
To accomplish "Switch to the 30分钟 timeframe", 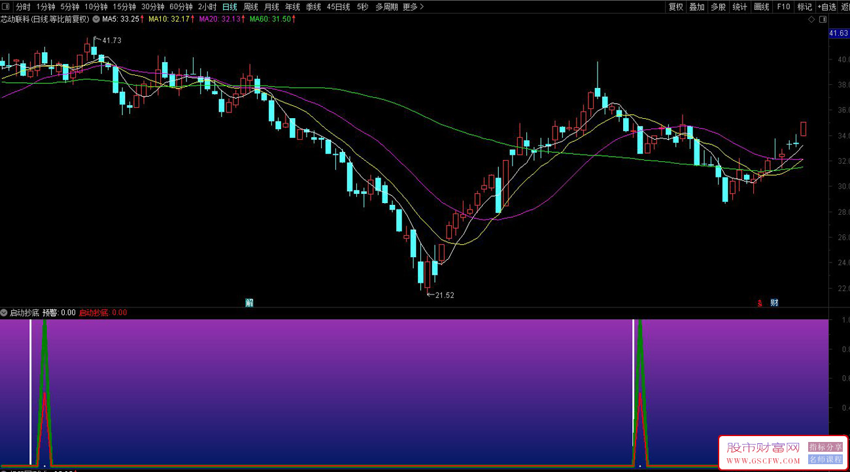I will [x=152, y=7].
